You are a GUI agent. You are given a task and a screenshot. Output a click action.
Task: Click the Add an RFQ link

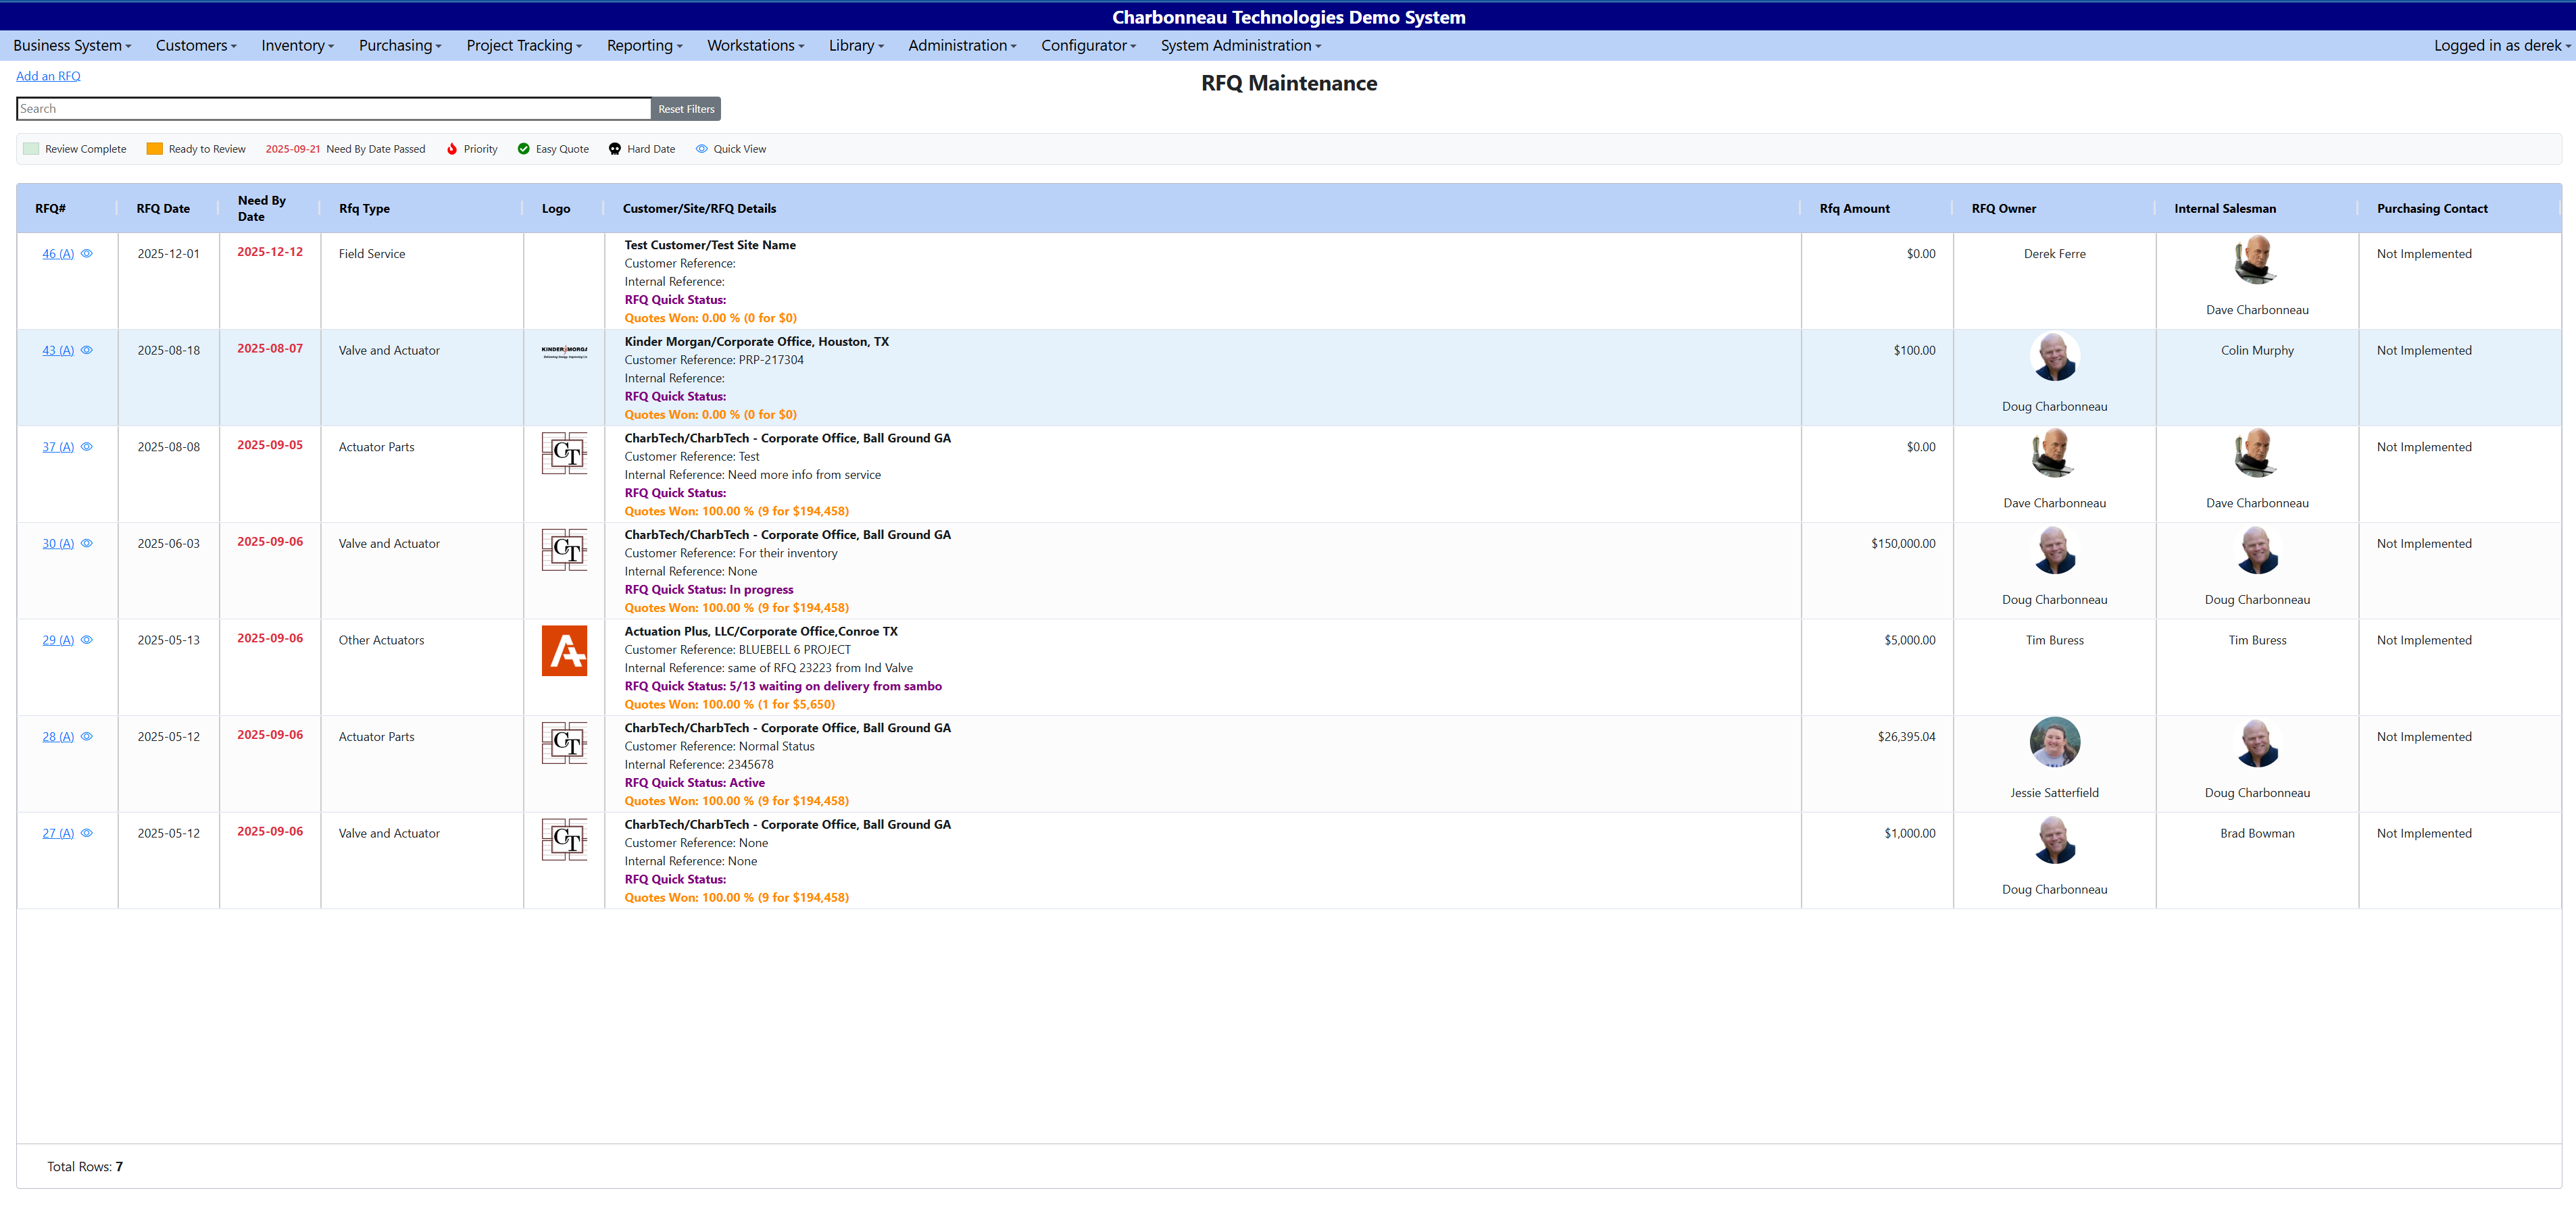48,76
